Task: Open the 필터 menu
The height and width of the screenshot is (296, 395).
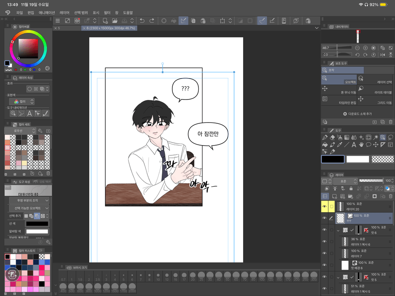Action: pyautogui.click(x=107, y=13)
